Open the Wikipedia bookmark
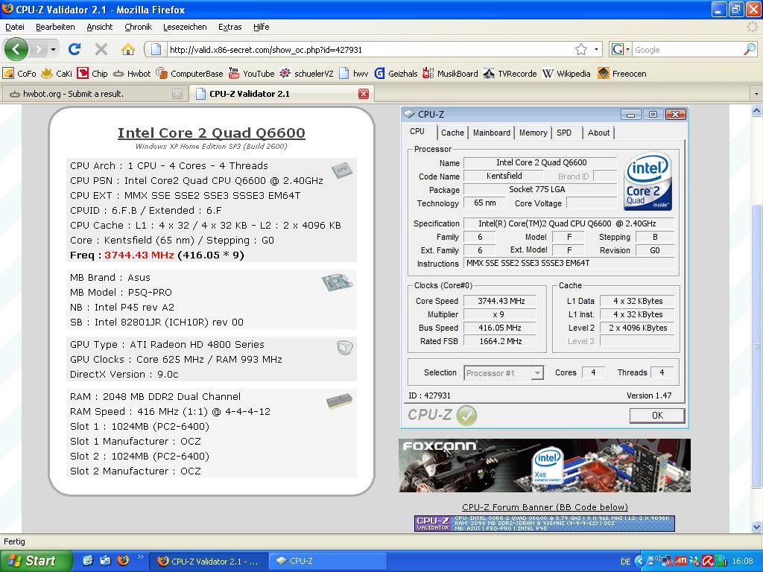The height and width of the screenshot is (572, 763). click(x=566, y=74)
